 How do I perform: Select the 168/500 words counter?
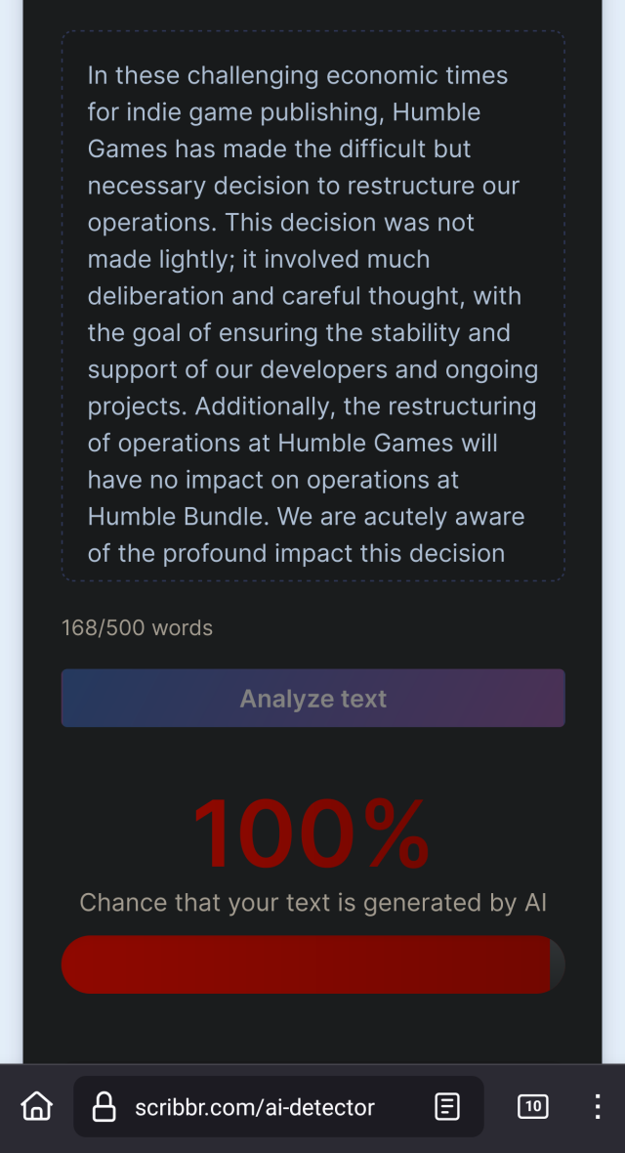point(137,628)
